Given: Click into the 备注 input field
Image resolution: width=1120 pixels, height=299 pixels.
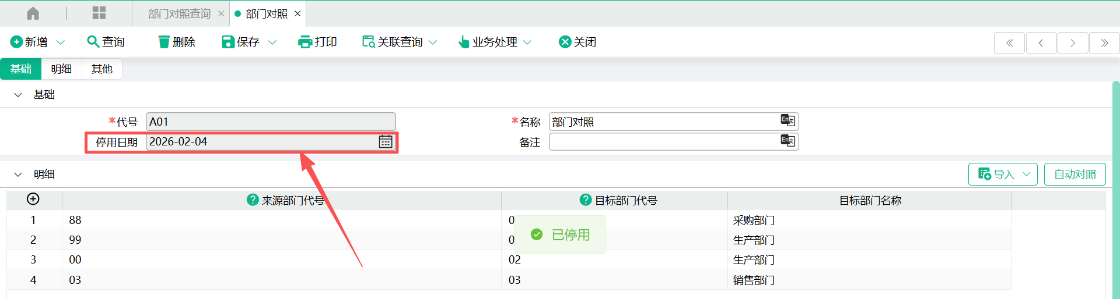Looking at the screenshot, I should 664,142.
